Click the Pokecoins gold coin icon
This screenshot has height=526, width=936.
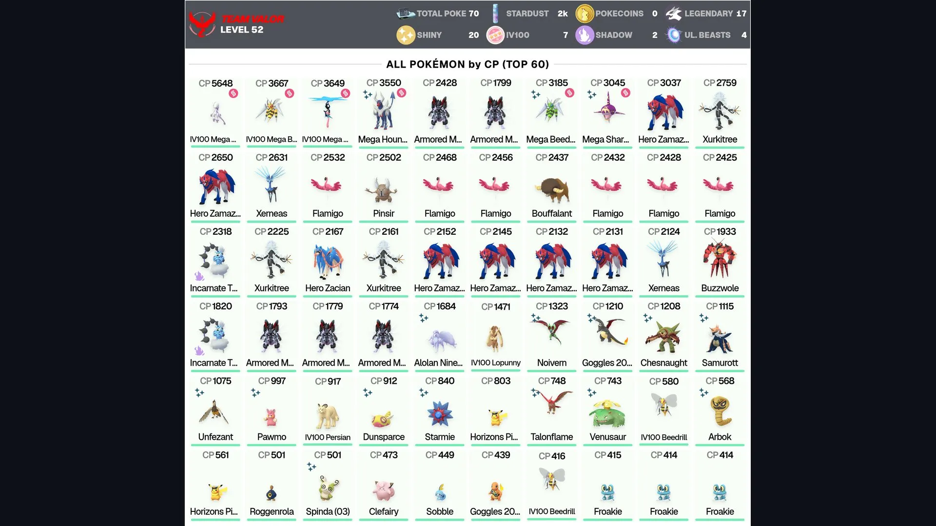pos(585,14)
